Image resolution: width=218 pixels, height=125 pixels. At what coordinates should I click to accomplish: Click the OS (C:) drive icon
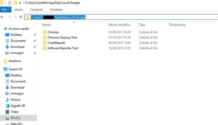coord(7,118)
